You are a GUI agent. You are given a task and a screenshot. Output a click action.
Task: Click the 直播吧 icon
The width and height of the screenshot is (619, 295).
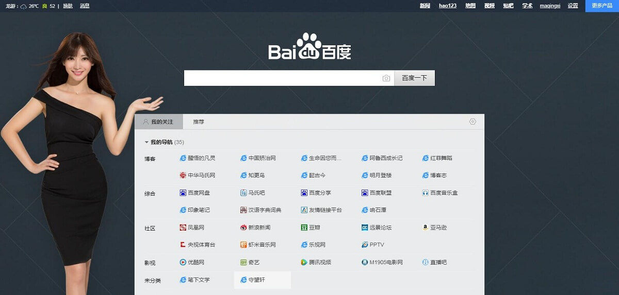(x=426, y=262)
